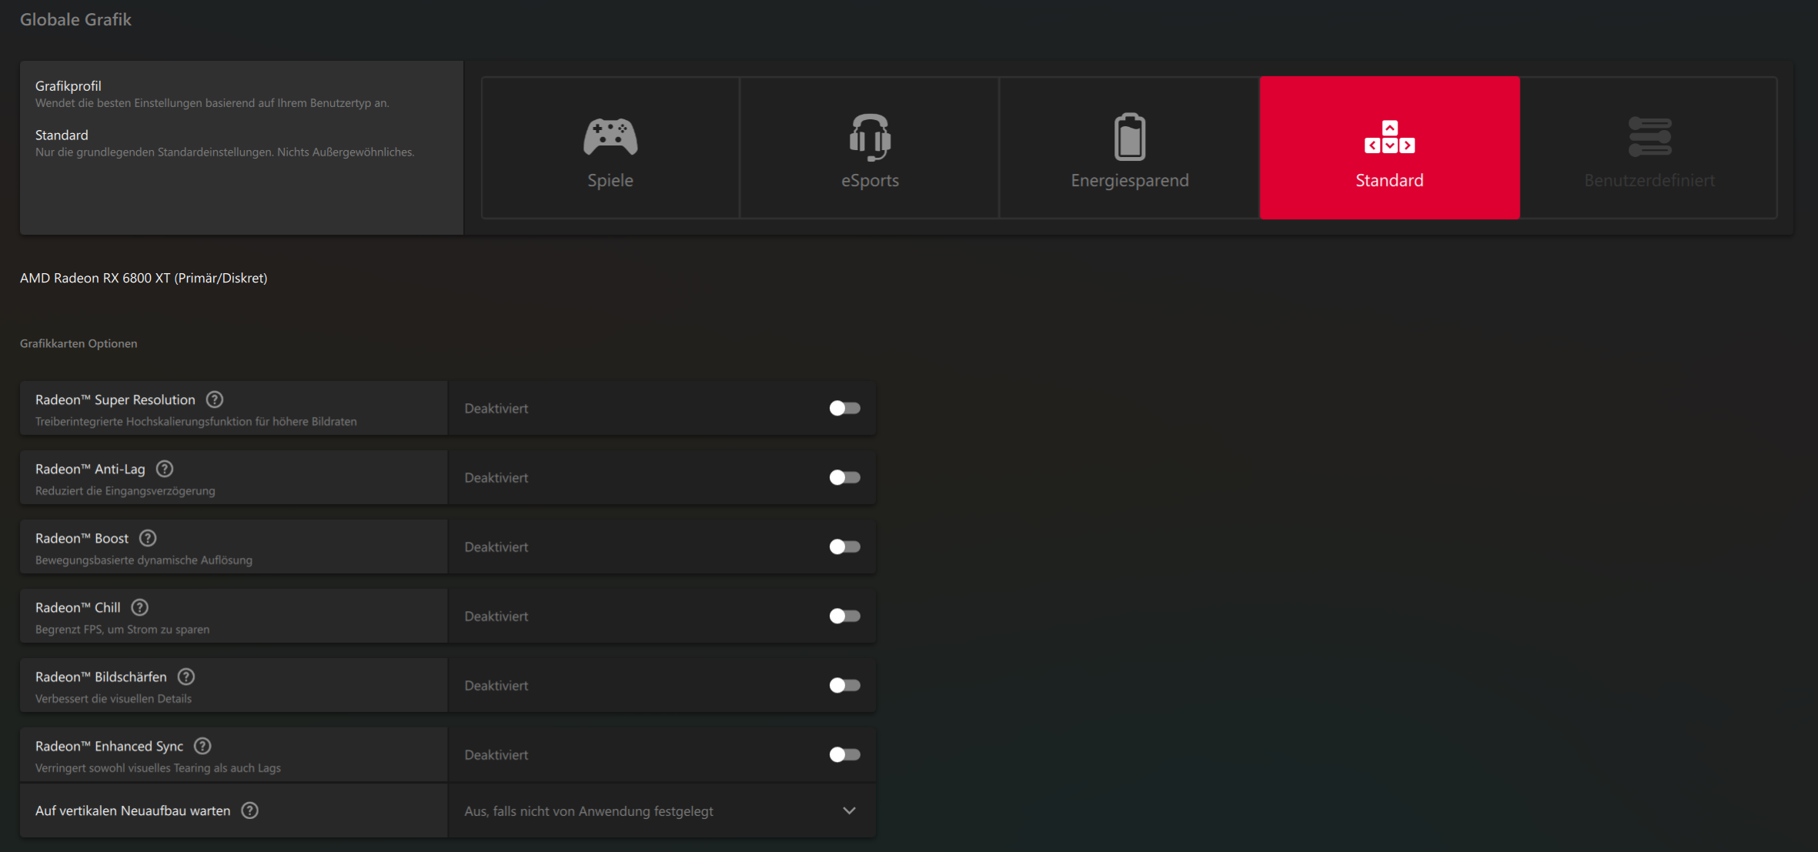Open help icon for Radeon Bildschärfen
Screen dimensions: 1818x852
click(186, 677)
